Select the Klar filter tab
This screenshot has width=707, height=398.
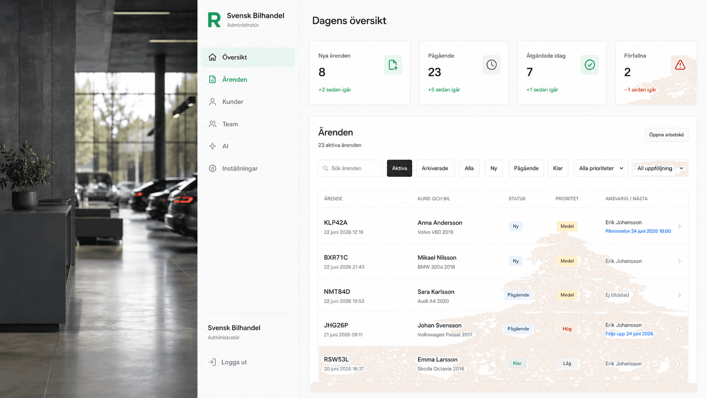pos(558,168)
